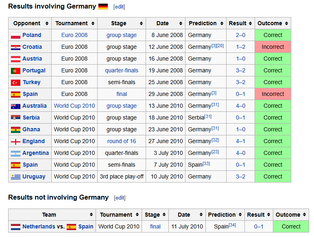Open the round of 16 stage link

pos(122,141)
